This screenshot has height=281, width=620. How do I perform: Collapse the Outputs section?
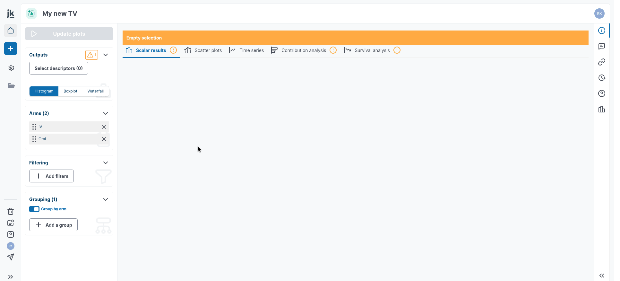106,55
